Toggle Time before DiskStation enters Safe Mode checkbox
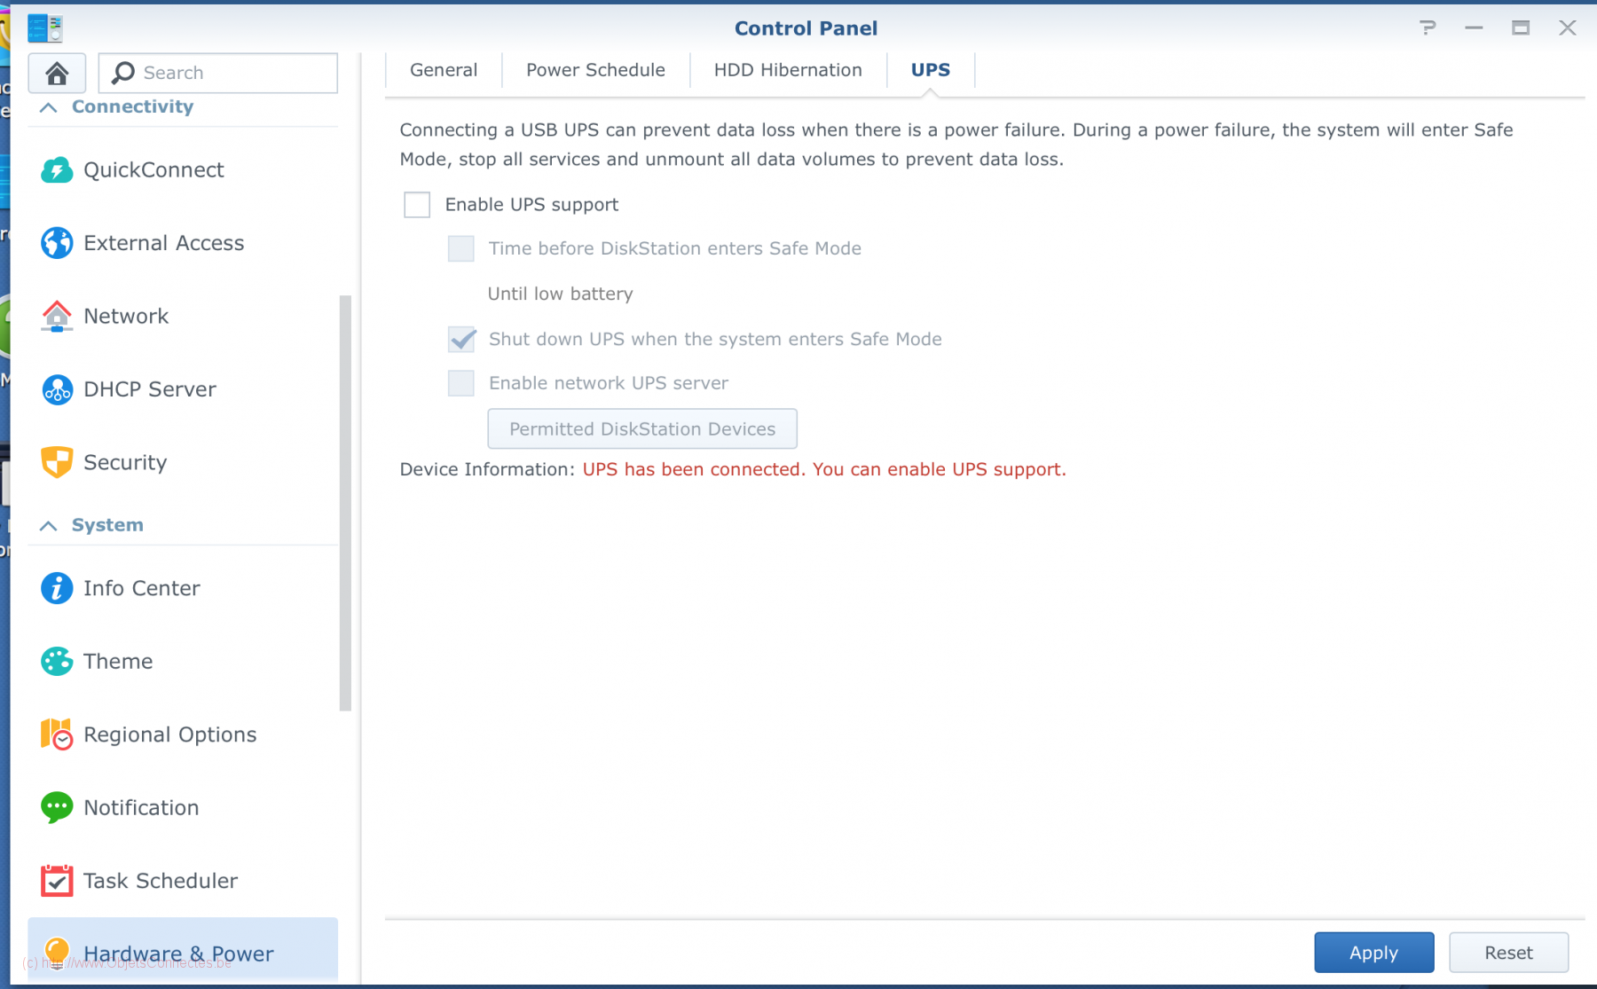This screenshot has width=1597, height=989. pyautogui.click(x=461, y=248)
